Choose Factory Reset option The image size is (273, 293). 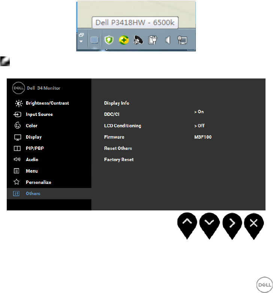tap(119, 160)
